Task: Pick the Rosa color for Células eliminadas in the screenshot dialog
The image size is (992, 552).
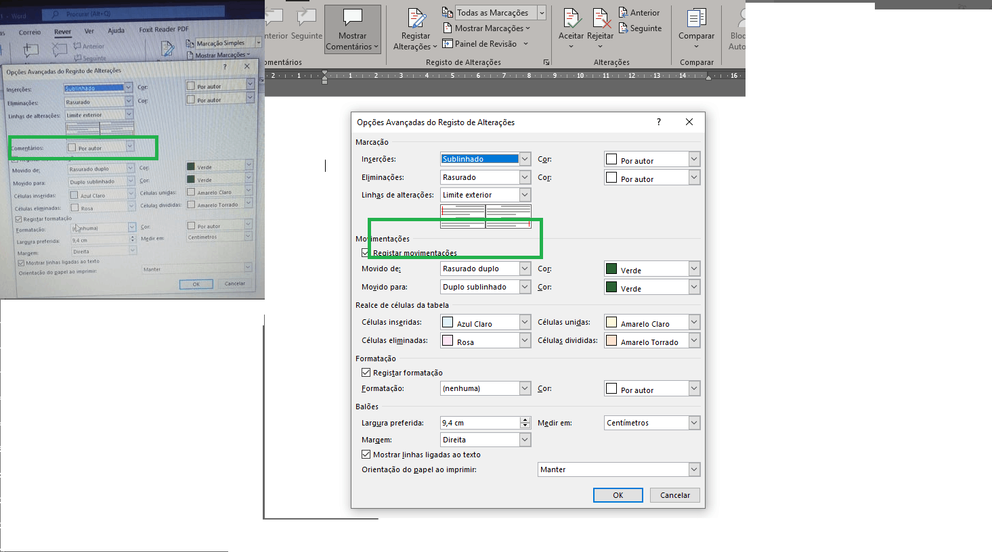Action: tap(486, 340)
